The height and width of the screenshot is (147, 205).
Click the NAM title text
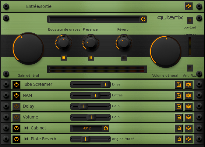(27, 95)
